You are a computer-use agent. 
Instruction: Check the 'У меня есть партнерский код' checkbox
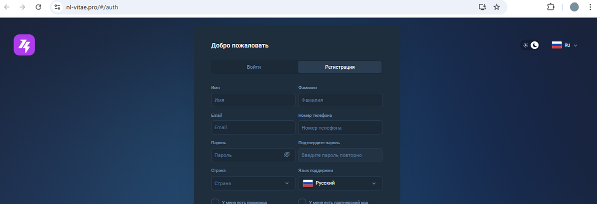click(302, 202)
